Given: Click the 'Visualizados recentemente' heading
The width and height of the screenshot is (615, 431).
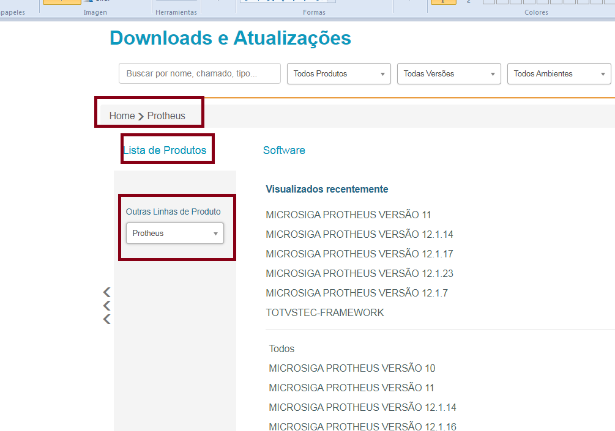Looking at the screenshot, I should [x=327, y=190].
